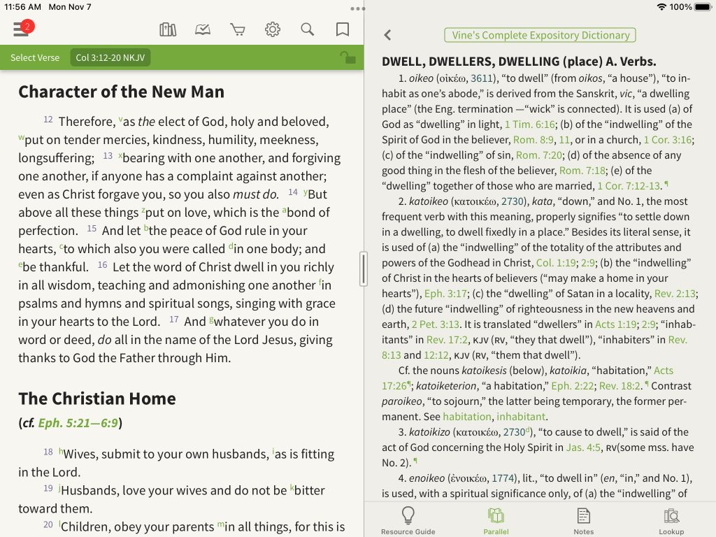Open the Rev. 2:13 reference
Screen dimensions: 716x537
[675, 294]
